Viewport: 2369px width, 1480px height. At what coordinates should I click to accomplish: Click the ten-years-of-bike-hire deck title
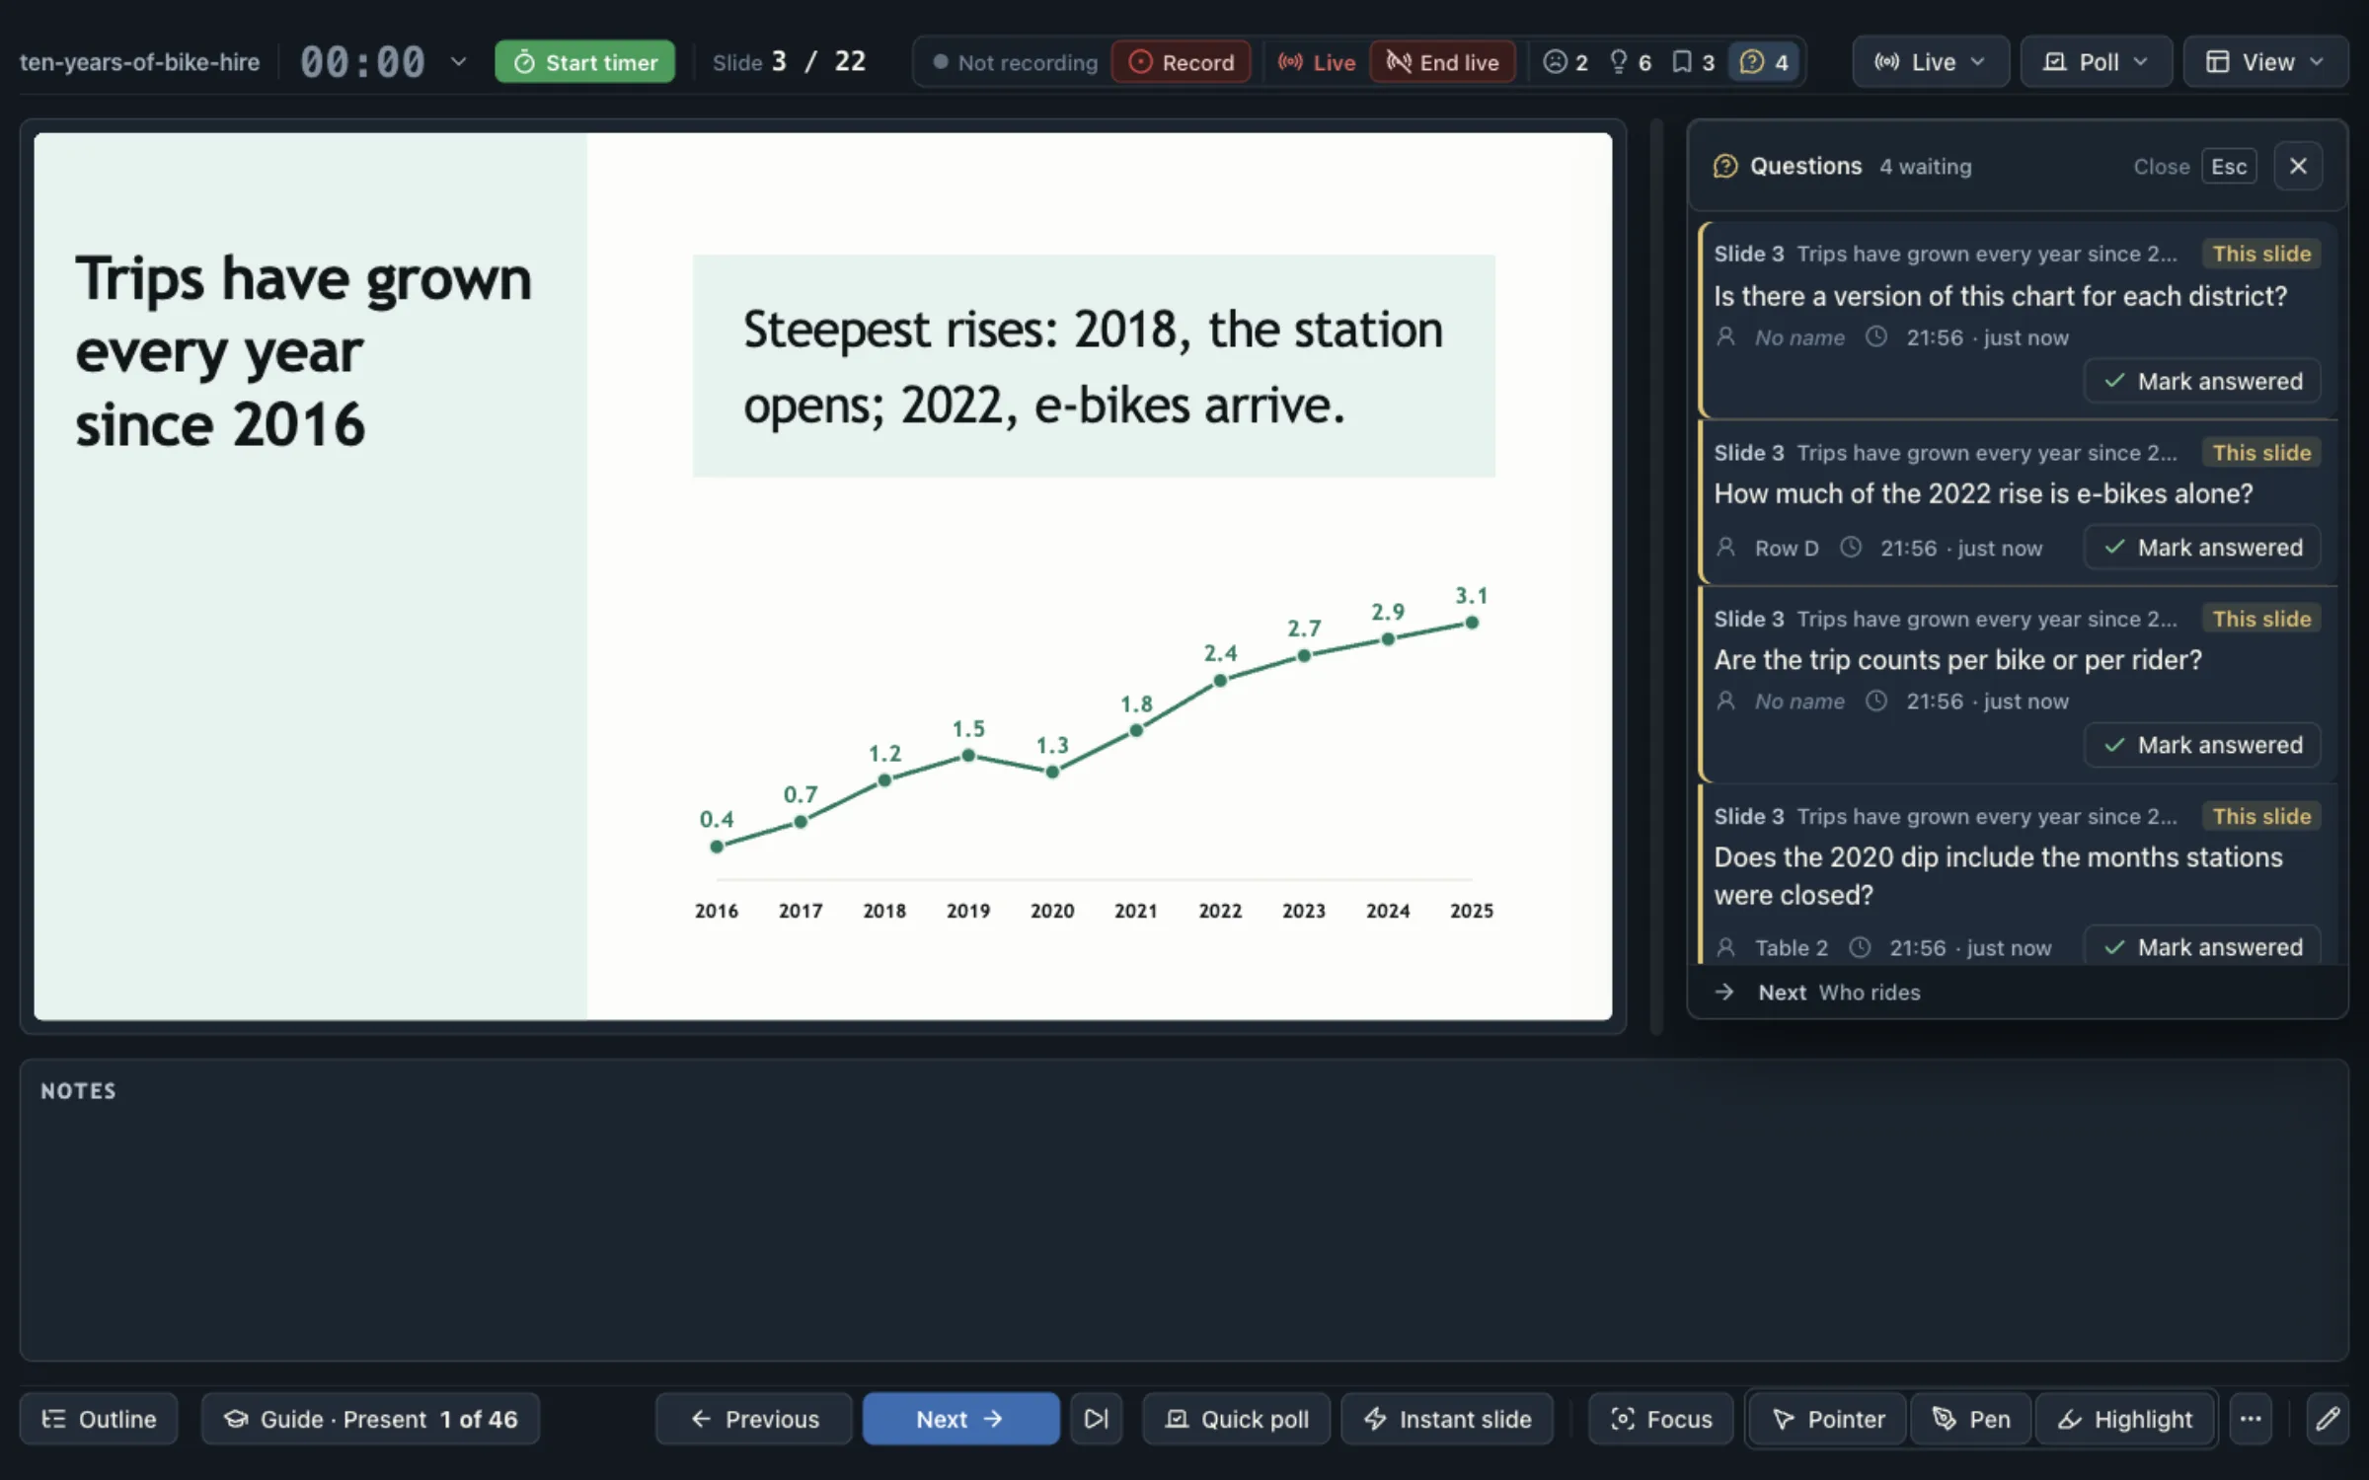point(139,62)
